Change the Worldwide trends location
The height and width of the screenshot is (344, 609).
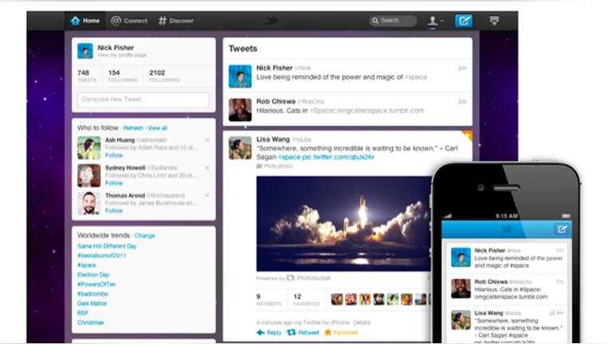coord(144,236)
